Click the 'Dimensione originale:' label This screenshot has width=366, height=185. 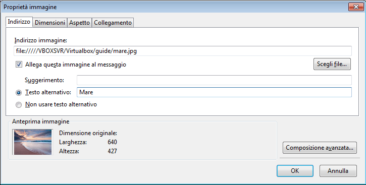88,133
